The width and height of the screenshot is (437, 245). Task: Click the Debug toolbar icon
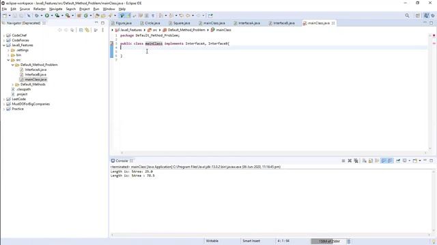pyautogui.click(x=36, y=16)
